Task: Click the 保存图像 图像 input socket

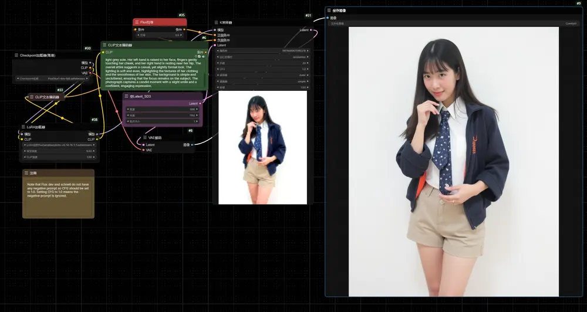Action: [x=327, y=18]
